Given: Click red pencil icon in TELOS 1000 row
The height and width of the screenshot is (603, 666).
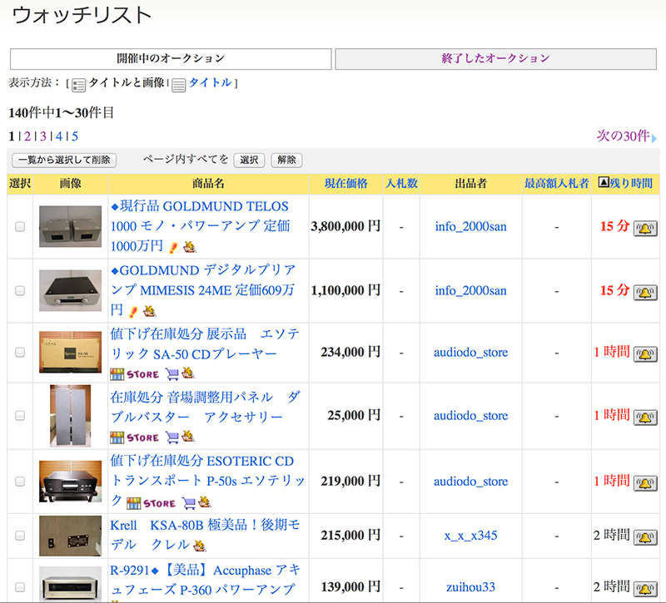Looking at the screenshot, I should (173, 247).
